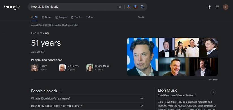The height and width of the screenshot is (110, 233).
Task: Open the smiling Elon Musk photo
Action: coord(174,67)
